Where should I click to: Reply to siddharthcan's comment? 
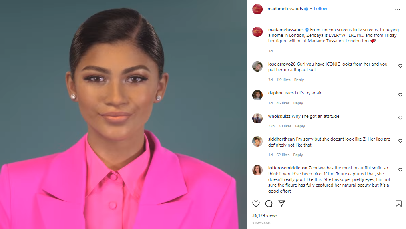pyautogui.click(x=298, y=155)
